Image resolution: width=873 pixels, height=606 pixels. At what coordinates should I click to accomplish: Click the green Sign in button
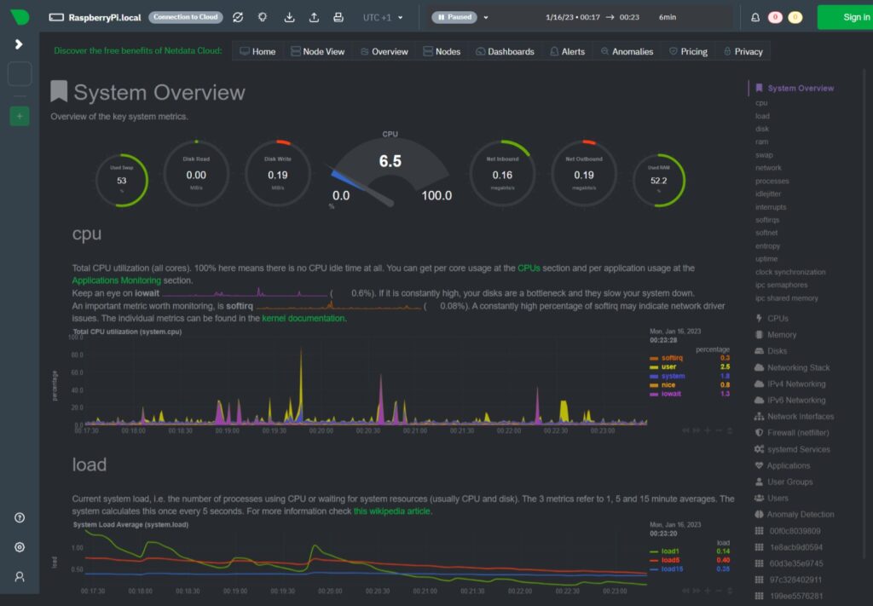click(x=844, y=17)
